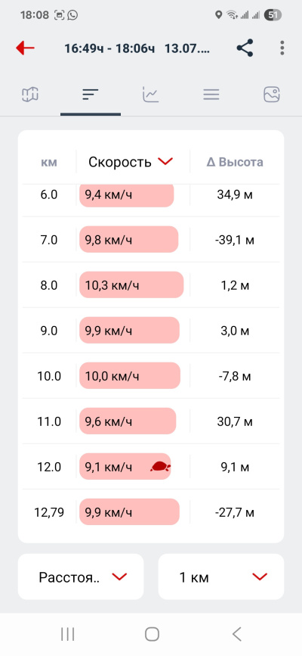302x656 pixels.
Task: Tap the 9,4 км/ч speed bar
Action: click(x=127, y=195)
